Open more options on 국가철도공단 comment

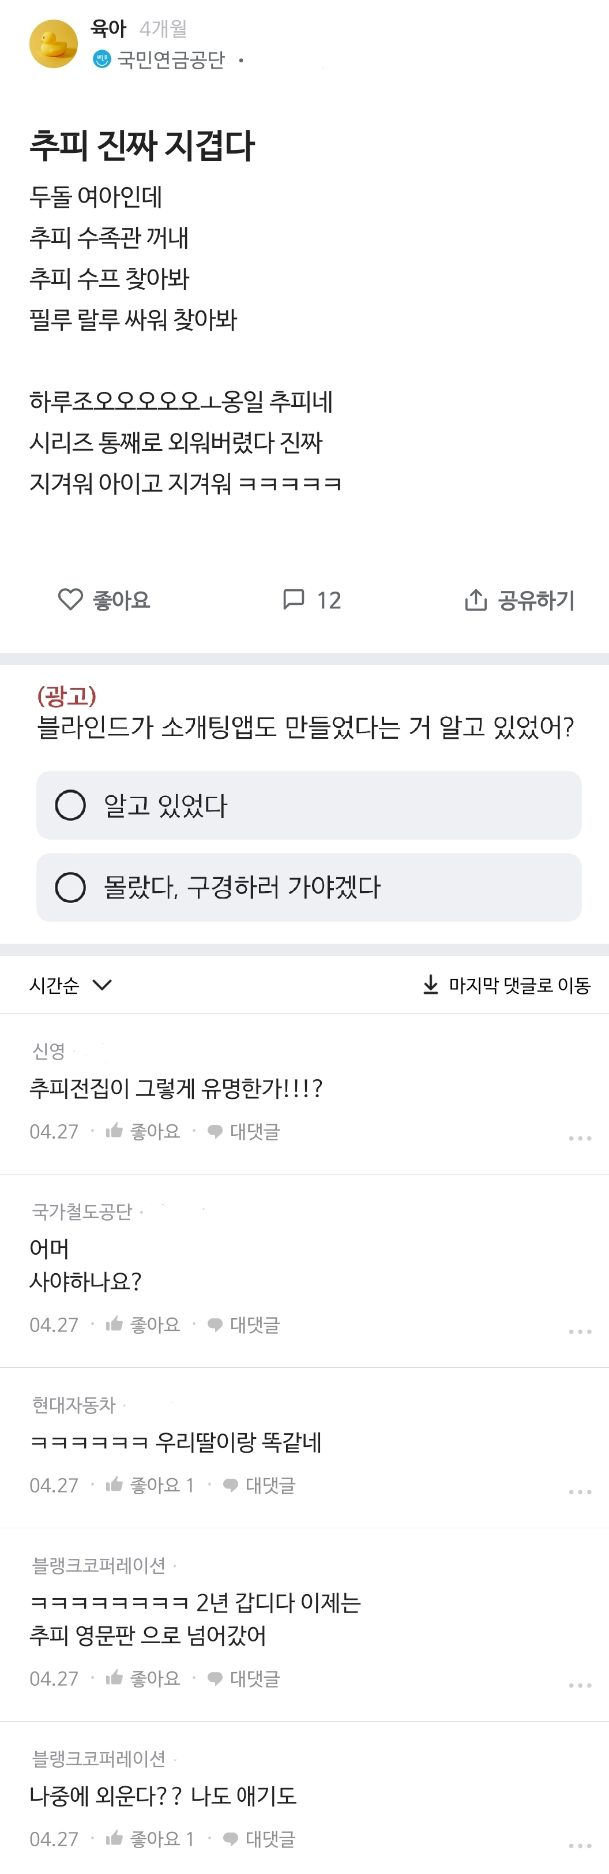pyautogui.click(x=579, y=1331)
